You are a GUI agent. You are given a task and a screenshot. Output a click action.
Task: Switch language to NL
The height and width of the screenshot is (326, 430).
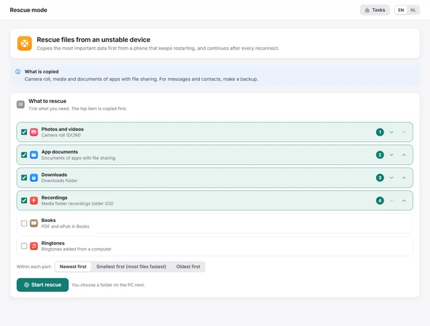tap(413, 10)
